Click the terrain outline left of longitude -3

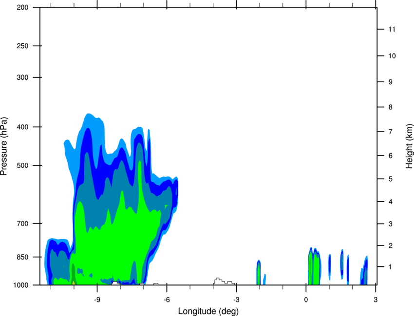click(224, 281)
